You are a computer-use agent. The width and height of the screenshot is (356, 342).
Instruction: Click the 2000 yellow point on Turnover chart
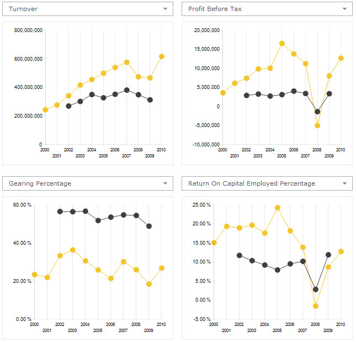pyautogui.click(x=45, y=110)
